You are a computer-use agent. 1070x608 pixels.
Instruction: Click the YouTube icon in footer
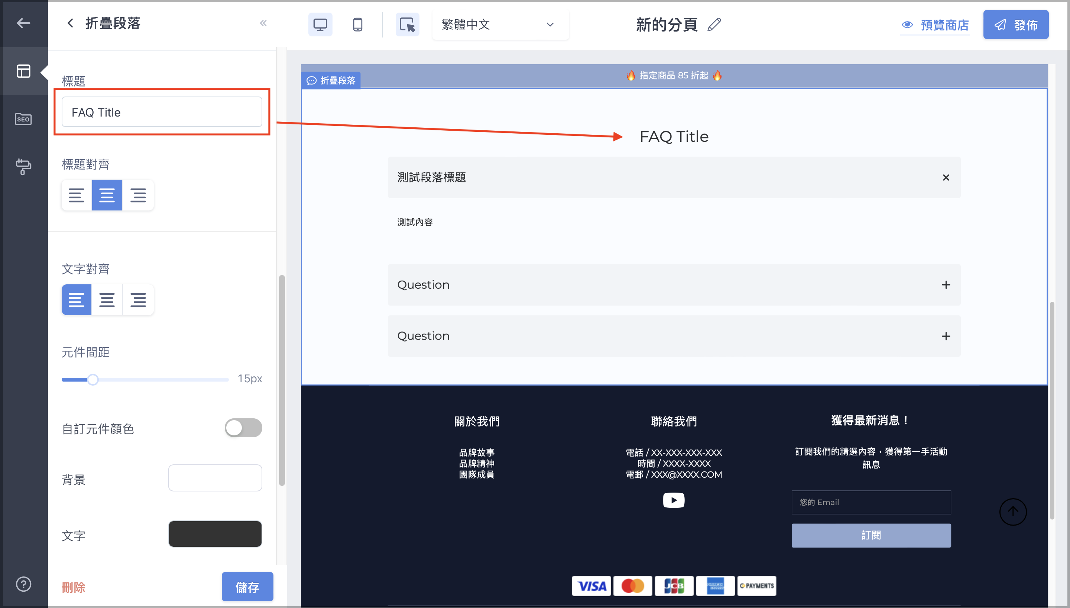point(673,500)
